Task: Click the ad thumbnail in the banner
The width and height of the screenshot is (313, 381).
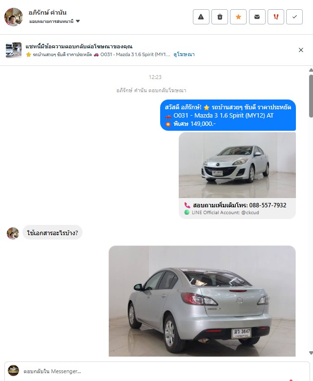Action: [14, 50]
